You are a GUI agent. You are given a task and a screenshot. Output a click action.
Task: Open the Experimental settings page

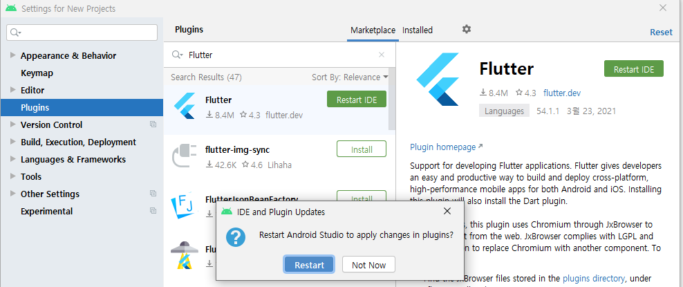click(x=46, y=211)
